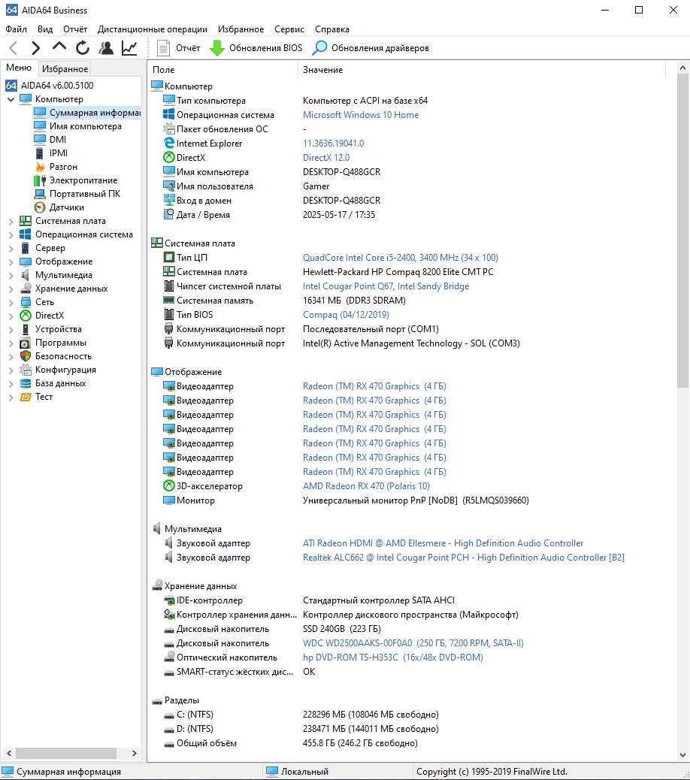The width and height of the screenshot is (690, 780).
Task: Open the Файл menu
Action: point(16,29)
